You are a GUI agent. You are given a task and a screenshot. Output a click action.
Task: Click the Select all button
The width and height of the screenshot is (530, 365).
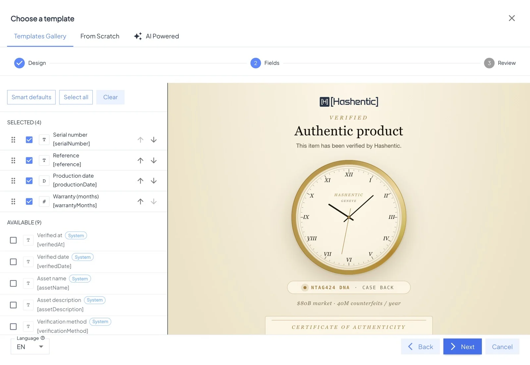pos(76,97)
